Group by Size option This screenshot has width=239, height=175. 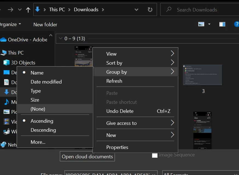[55, 100]
